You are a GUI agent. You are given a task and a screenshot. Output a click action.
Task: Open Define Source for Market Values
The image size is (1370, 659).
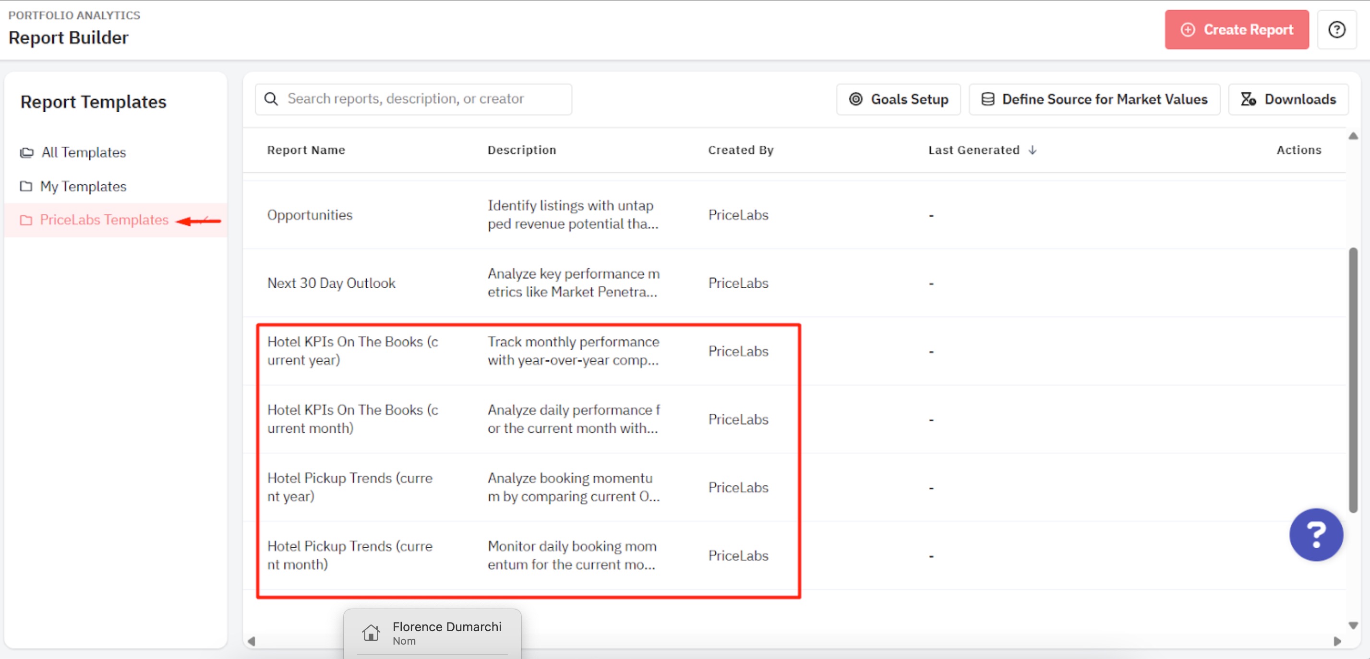(x=1094, y=99)
